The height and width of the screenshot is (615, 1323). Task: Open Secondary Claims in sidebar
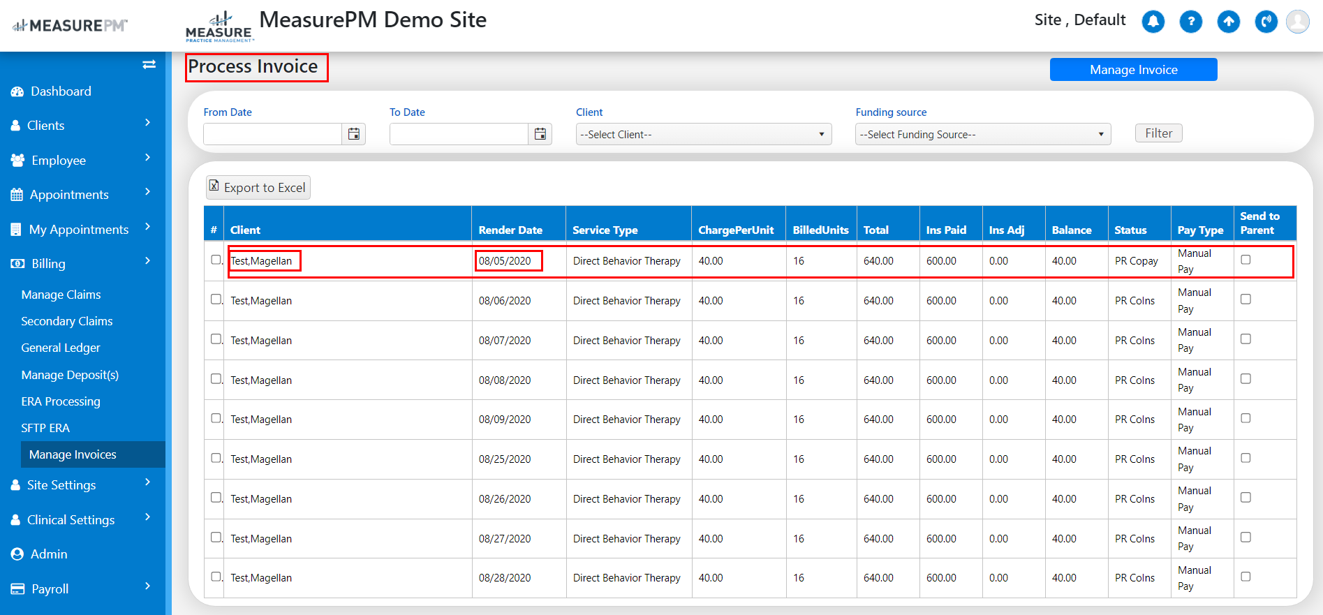point(67,321)
